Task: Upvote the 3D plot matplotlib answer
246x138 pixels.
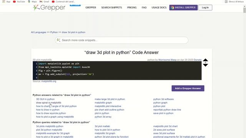Action: tap(205, 60)
